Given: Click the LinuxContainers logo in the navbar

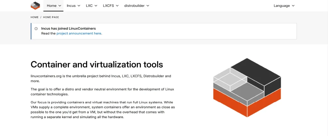Looking at the screenshot, I should coord(35,5).
